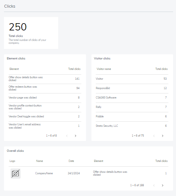The height and width of the screenshot is (196, 176).
Task: Open the CSA360 Software visitor row
Action: [132, 98]
